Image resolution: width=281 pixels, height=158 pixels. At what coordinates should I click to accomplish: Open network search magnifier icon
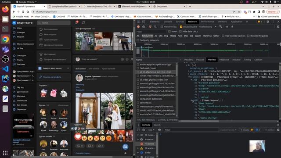coord(155,27)
